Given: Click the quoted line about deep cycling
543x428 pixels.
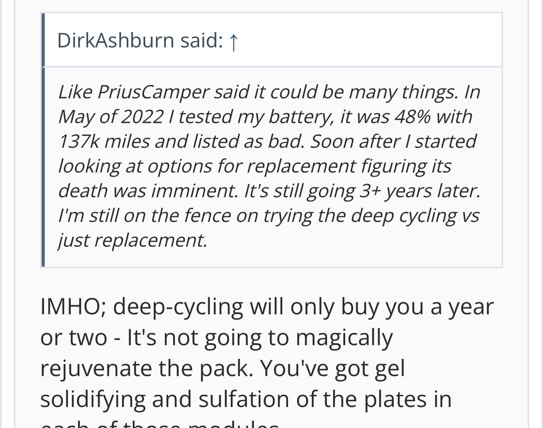Looking at the screenshot, I should 269,215.
